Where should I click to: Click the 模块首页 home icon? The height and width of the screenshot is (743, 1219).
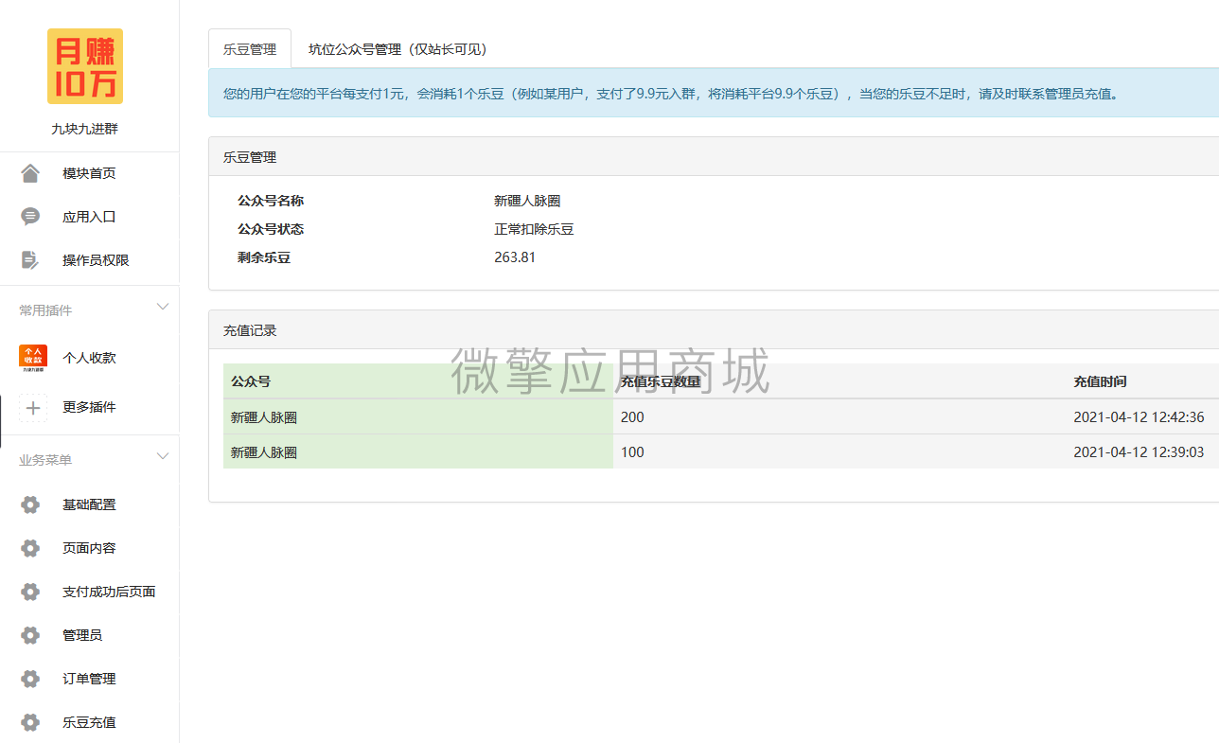30,173
